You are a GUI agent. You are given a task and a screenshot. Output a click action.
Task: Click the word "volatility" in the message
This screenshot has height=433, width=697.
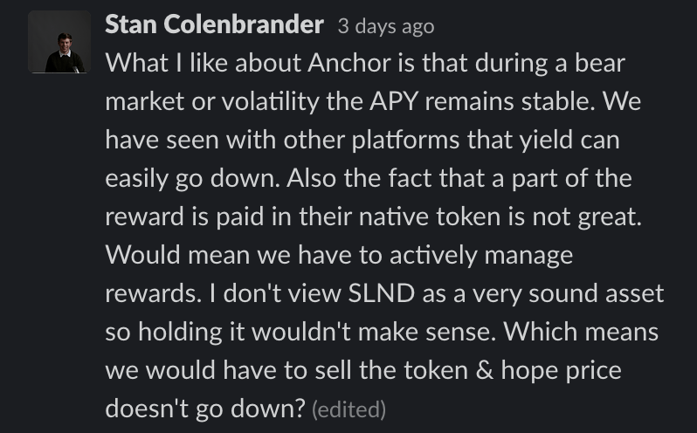(x=252, y=103)
